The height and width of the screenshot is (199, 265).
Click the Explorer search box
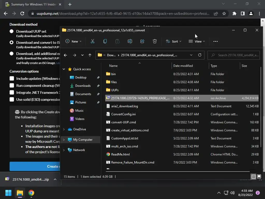tap(234, 55)
